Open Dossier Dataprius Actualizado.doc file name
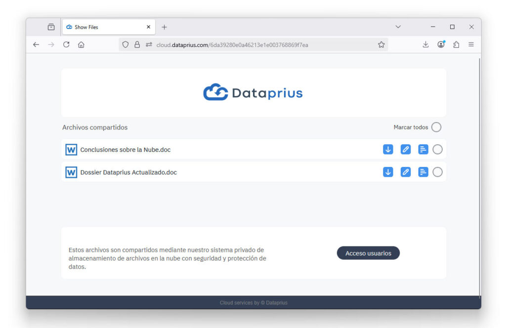 coord(128,172)
